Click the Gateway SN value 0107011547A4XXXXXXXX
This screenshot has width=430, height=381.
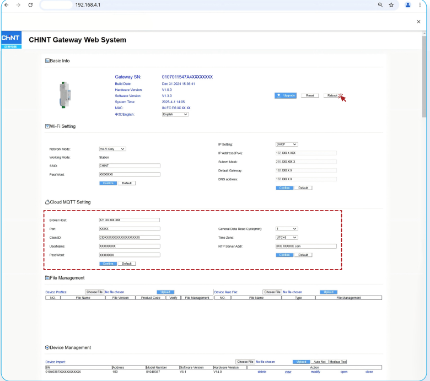[x=187, y=77]
